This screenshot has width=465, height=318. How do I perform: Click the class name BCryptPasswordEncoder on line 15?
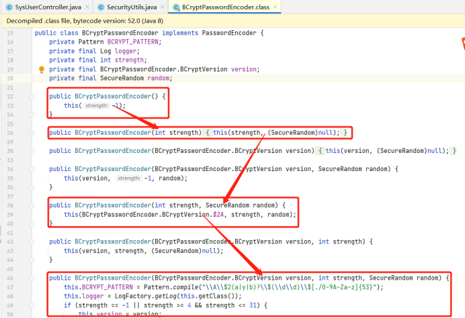click(x=120, y=33)
